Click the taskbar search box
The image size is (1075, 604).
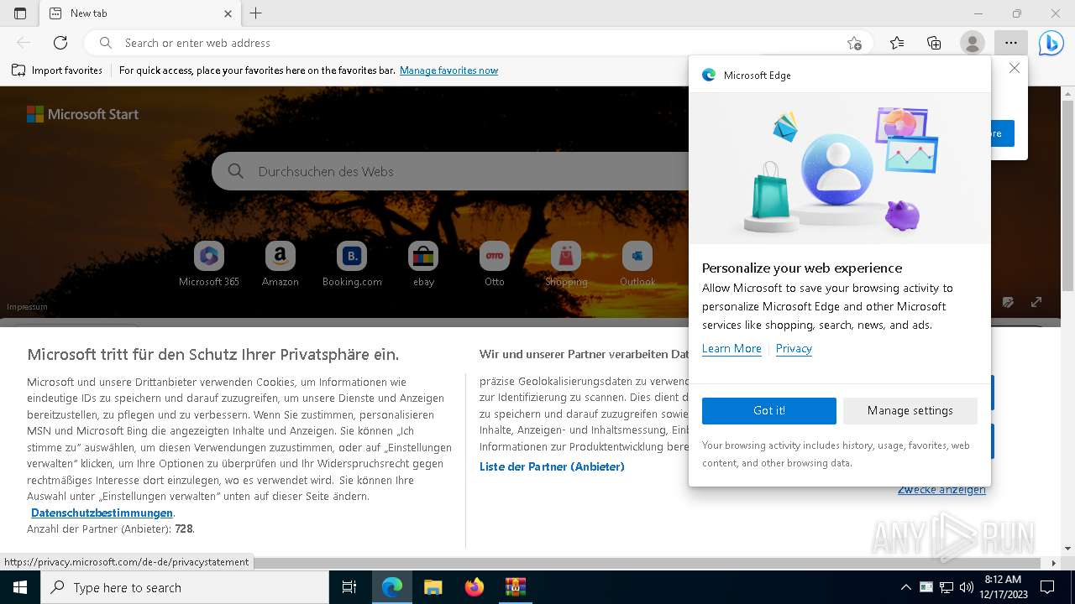(185, 587)
